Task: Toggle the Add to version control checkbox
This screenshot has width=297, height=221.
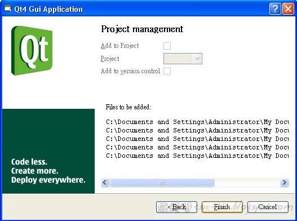Action: pyautogui.click(x=167, y=71)
